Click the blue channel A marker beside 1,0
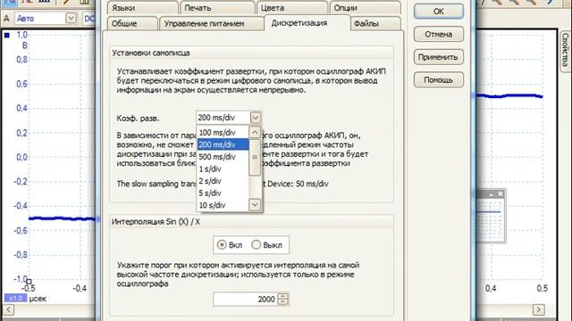Viewport: 572px width, 321px height. [7, 36]
